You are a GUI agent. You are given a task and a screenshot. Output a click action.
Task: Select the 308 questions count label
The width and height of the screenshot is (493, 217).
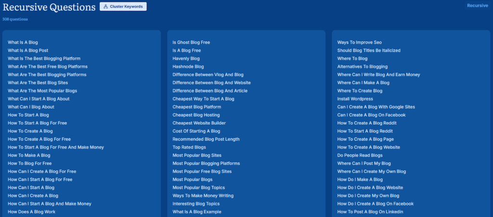point(15,19)
